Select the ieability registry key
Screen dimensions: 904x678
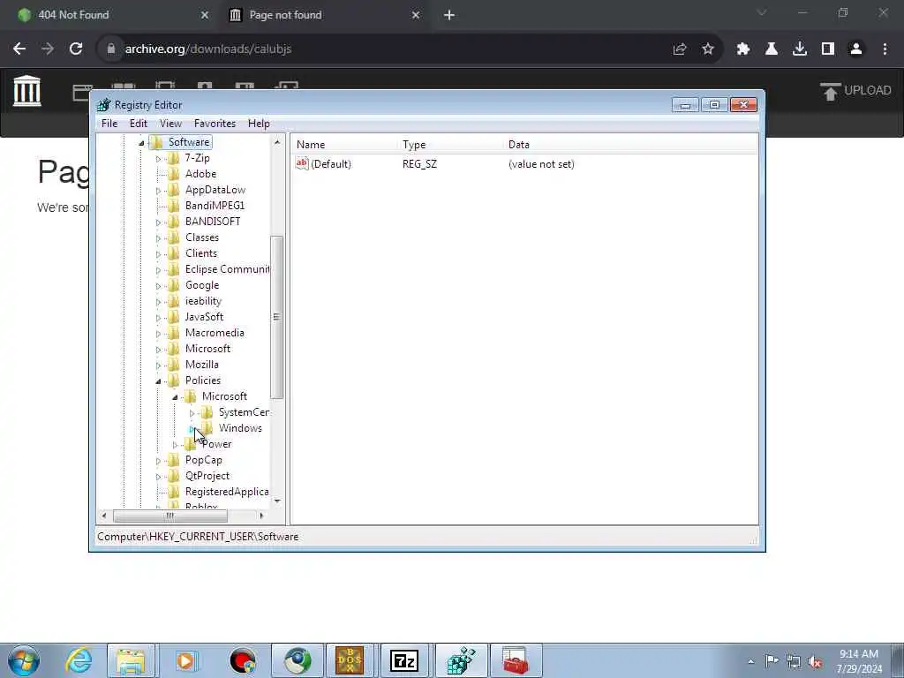point(203,301)
